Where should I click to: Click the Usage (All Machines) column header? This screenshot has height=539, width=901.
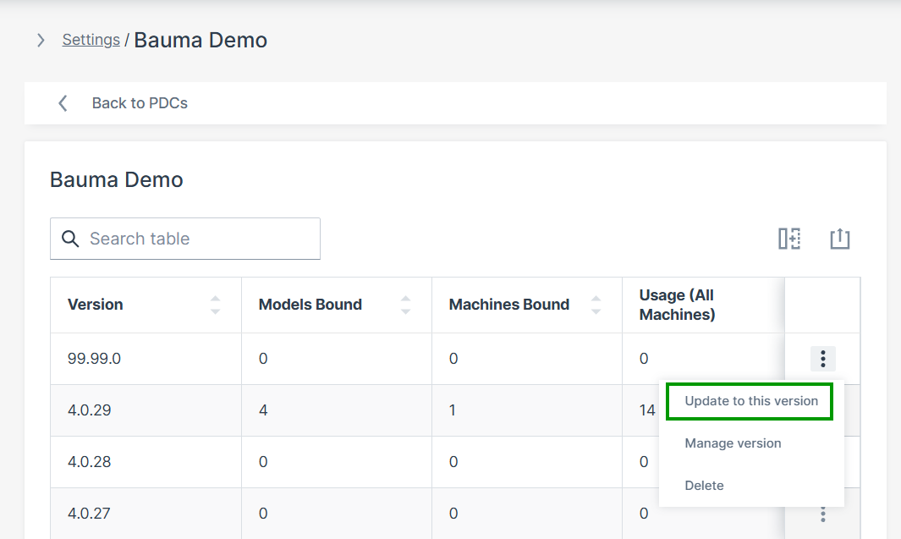[677, 305]
